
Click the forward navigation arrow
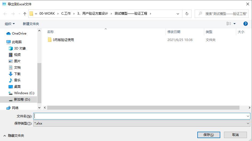click(x=13, y=14)
